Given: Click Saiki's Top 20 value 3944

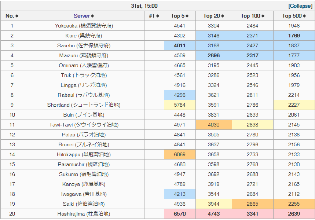Looking at the screenshot, I should [213, 204].
